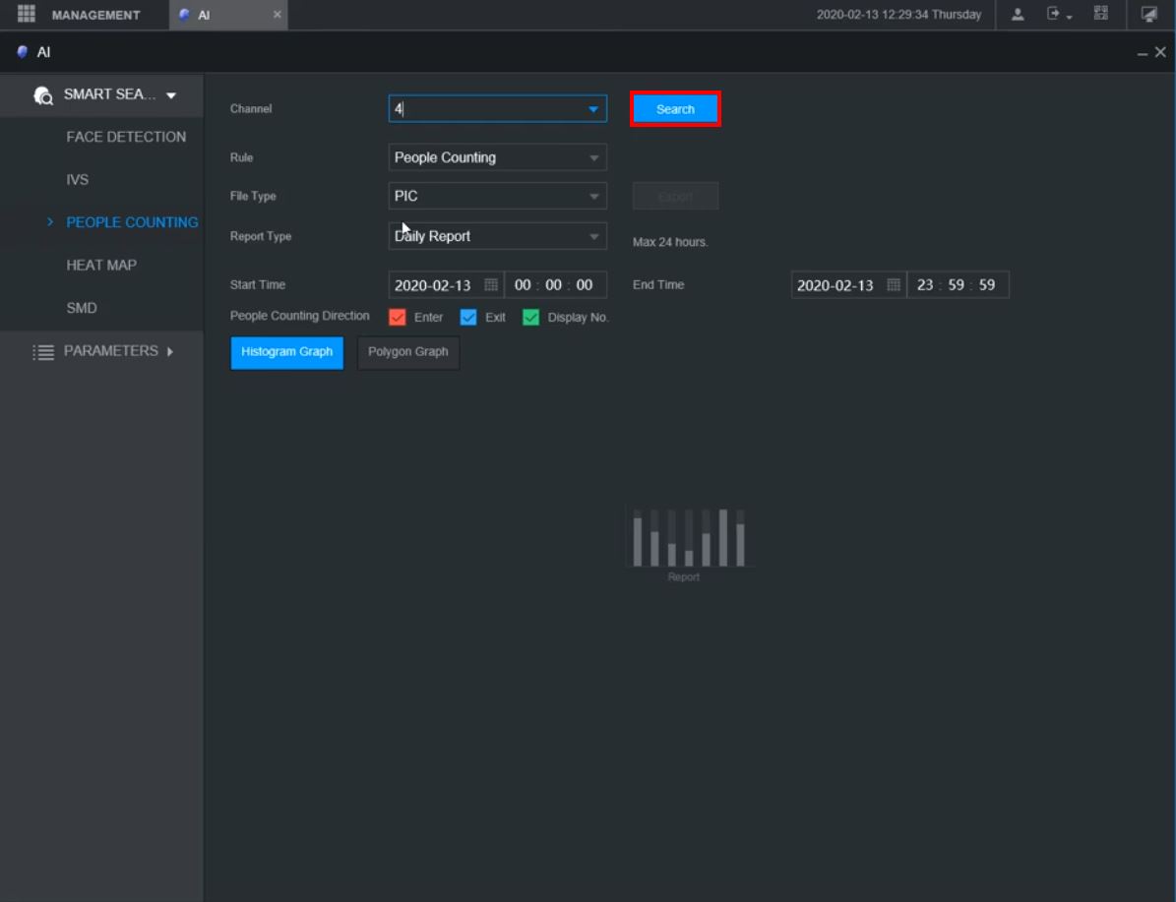
Task: Open the logout icon menu
Action: (x=1057, y=15)
